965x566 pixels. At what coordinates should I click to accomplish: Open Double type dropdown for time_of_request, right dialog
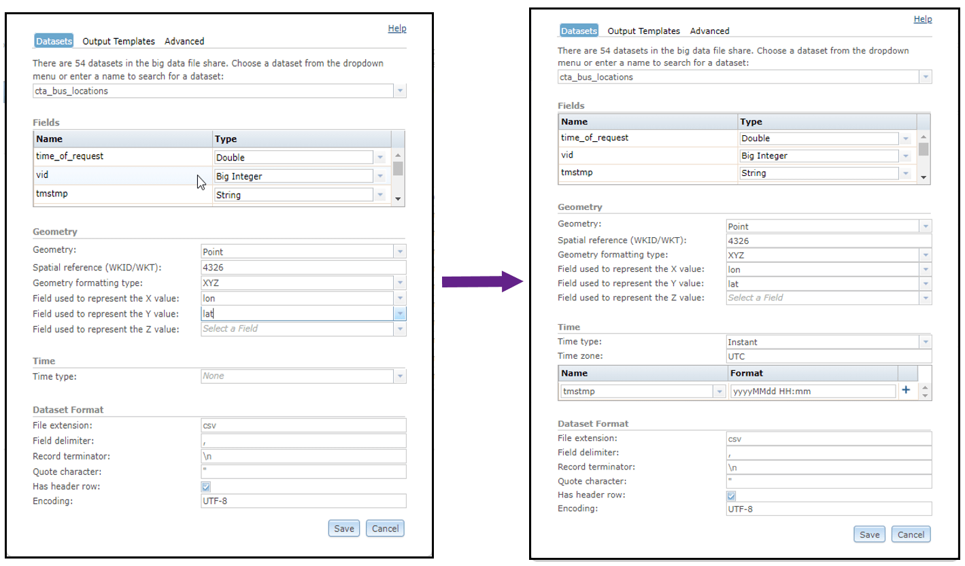905,139
